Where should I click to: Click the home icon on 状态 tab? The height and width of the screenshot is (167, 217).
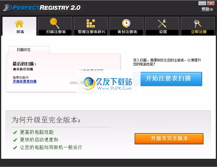(19, 24)
